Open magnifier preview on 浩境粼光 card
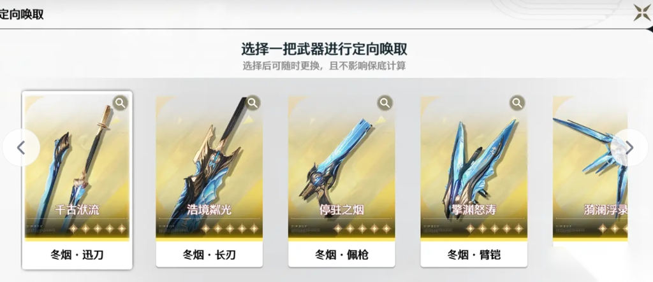Screen dimensions: 653x282 pyautogui.click(x=253, y=102)
